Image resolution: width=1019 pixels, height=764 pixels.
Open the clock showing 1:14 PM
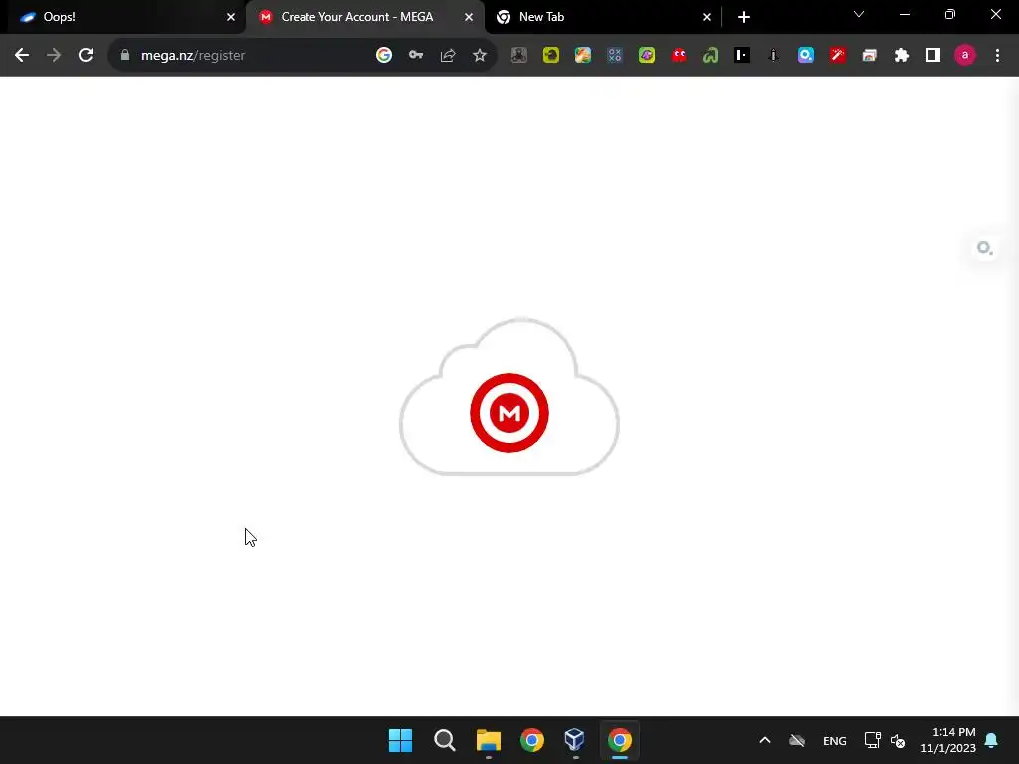948,740
